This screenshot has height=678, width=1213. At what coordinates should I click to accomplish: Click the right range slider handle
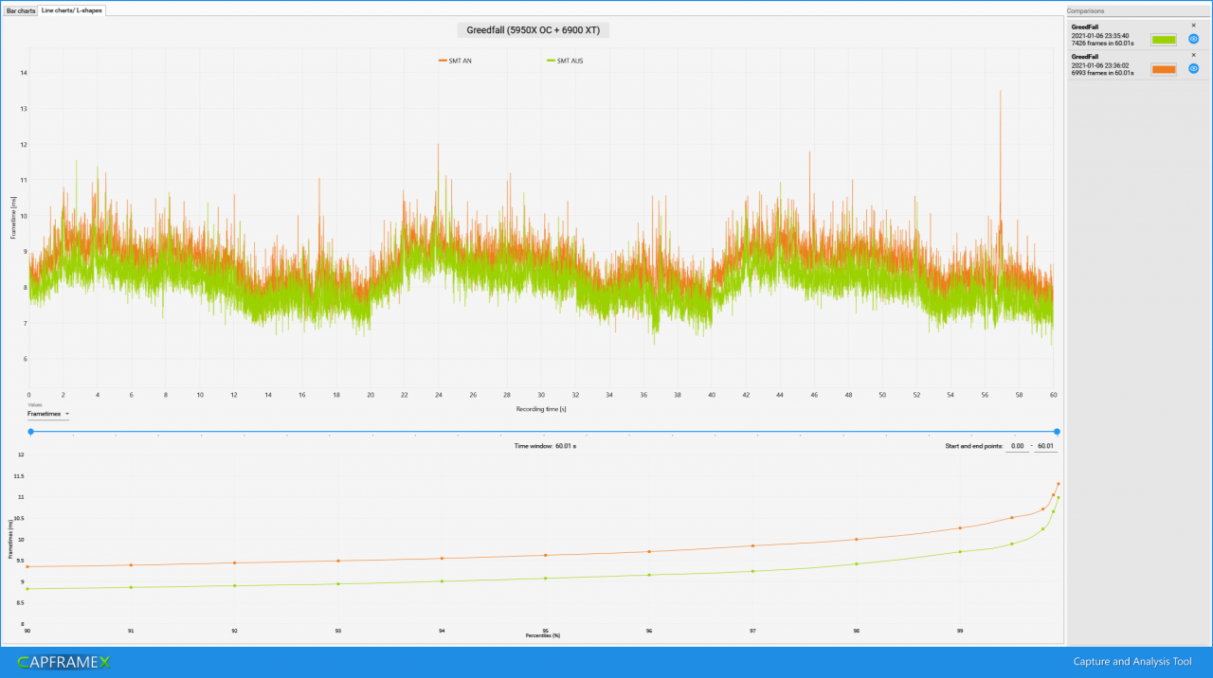(1057, 432)
